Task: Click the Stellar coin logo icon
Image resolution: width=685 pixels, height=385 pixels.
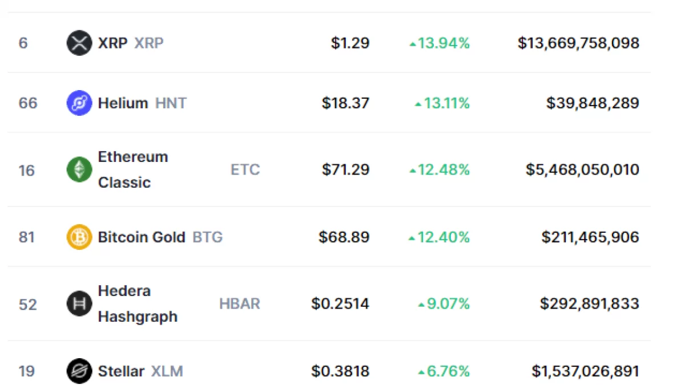Action: tap(79, 371)
